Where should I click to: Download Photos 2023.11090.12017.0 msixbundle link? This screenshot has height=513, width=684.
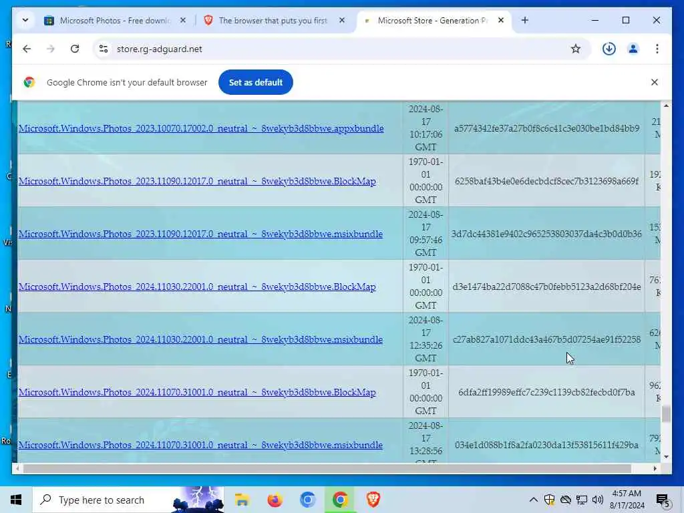200,234
